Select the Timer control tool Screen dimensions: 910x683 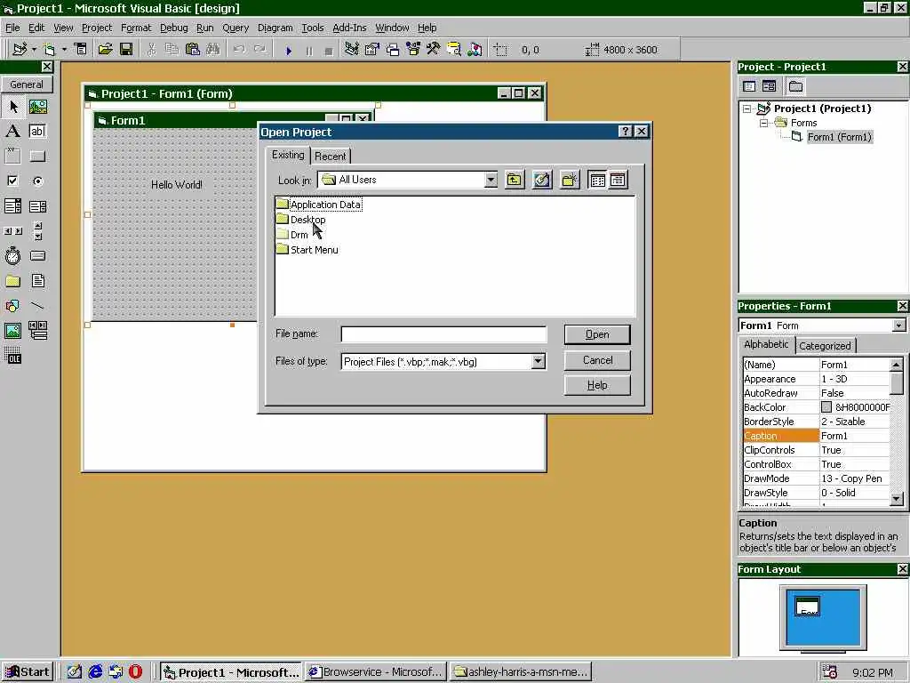(12, 256)
